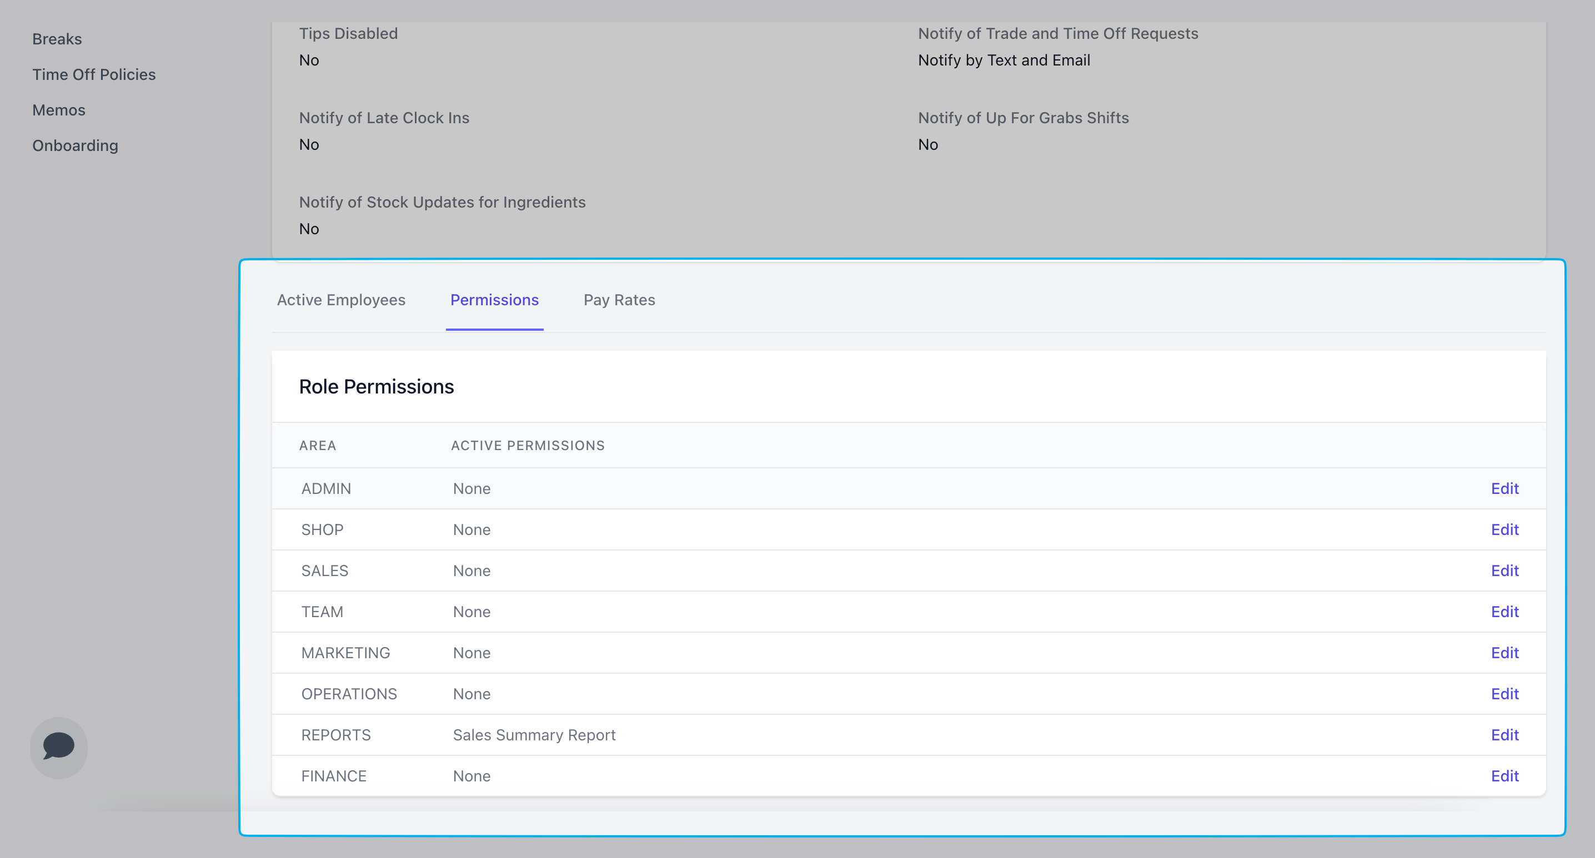The image size is (1595, 858).
Task: Click the Role Permissions heading
Action: pos(377,387)
